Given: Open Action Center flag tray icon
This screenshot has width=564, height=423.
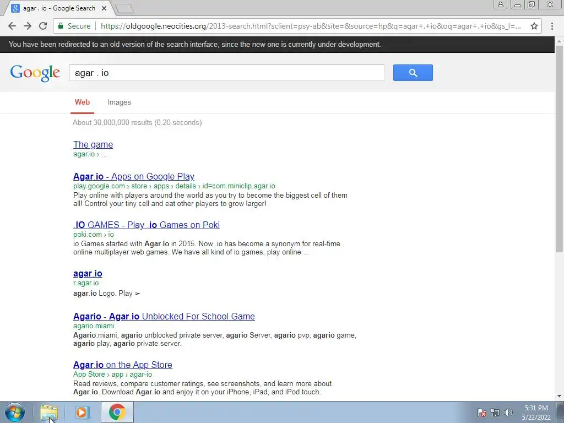Looking at the screenshot, I should point(482,413).
